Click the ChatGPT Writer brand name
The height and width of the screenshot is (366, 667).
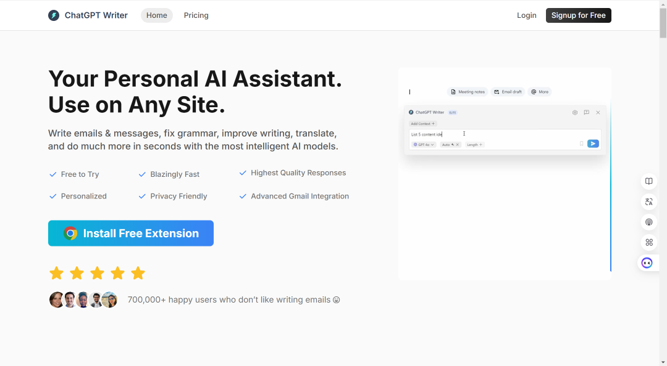click(x=96, y=15)
